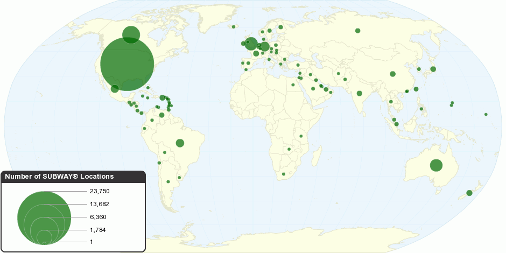
Task: Click the Australia bubble marker
Action: tap(436, 165)
